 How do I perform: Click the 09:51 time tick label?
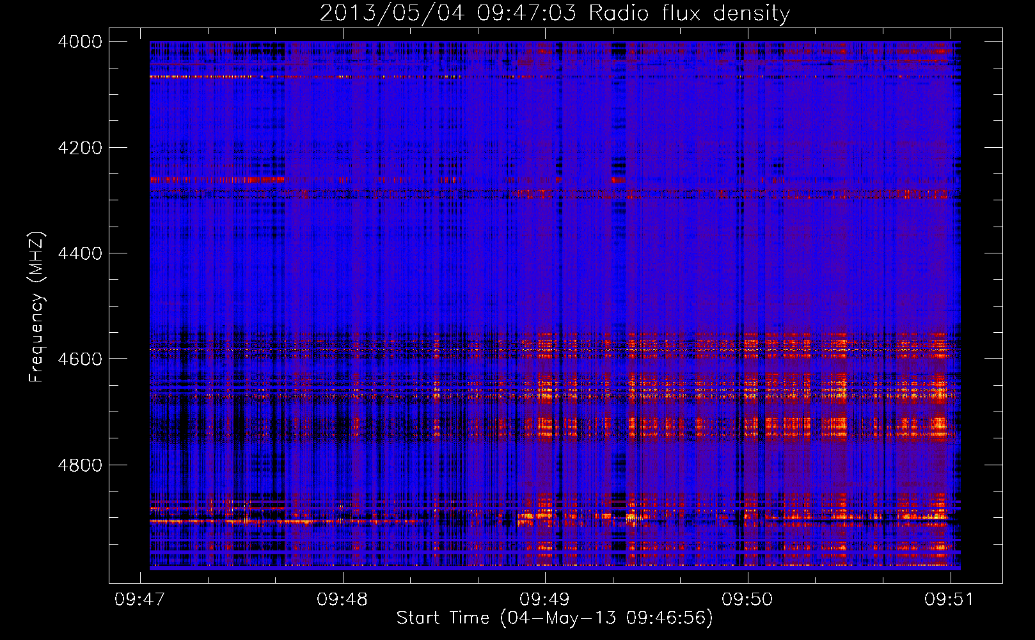949,599
